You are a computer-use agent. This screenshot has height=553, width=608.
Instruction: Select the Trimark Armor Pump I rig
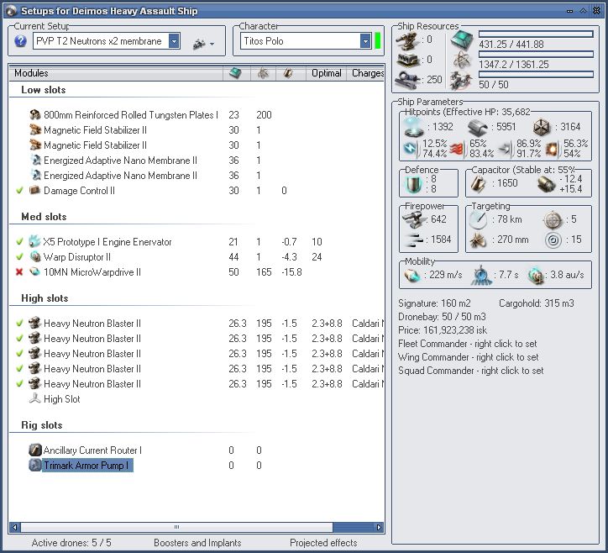(x=86, y=465)
